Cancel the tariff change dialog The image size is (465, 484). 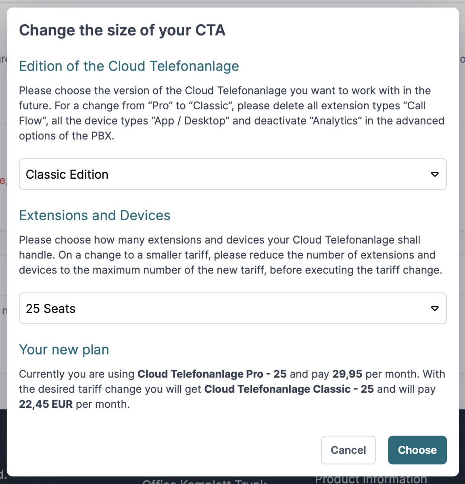(348, 450)
